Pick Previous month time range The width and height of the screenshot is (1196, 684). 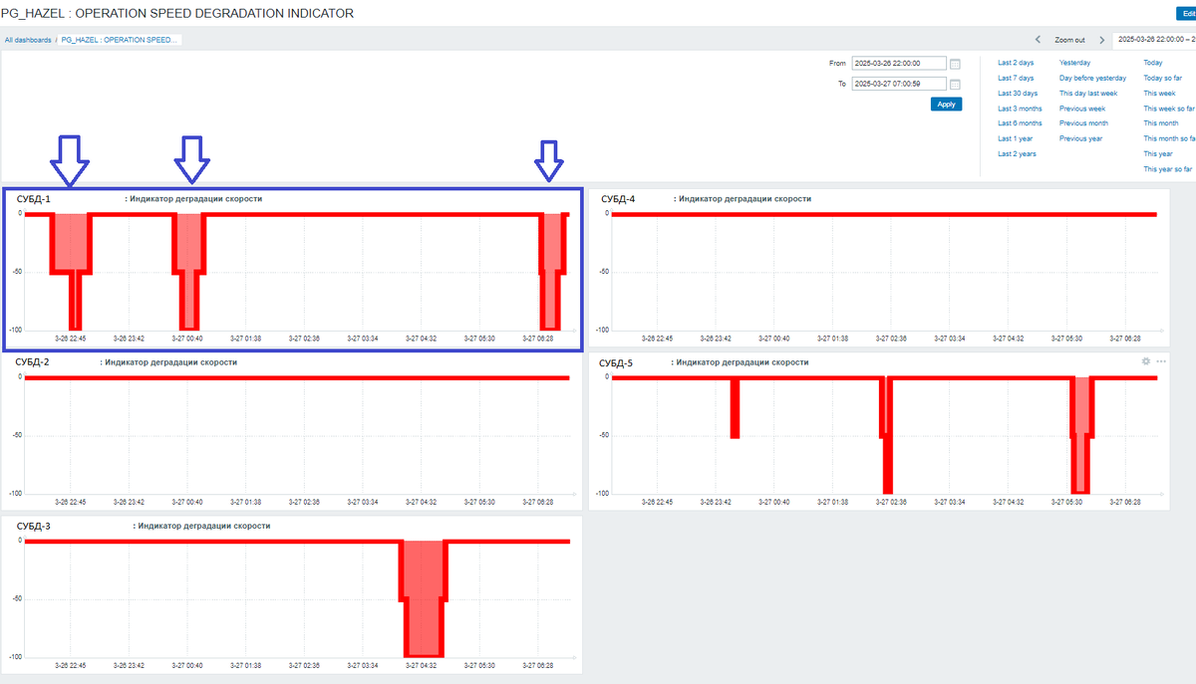tap(1083, 123)
